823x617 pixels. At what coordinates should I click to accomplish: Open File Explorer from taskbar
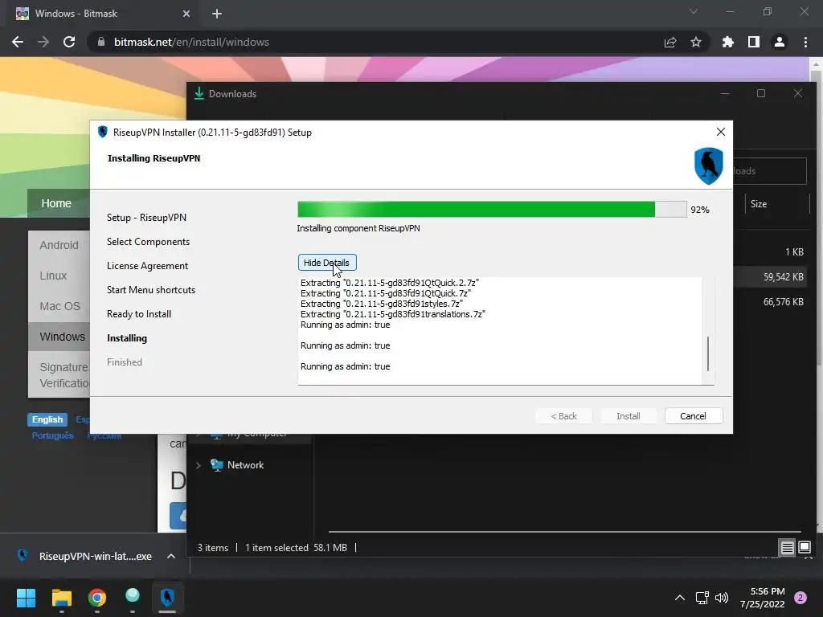tap(61, 598)
